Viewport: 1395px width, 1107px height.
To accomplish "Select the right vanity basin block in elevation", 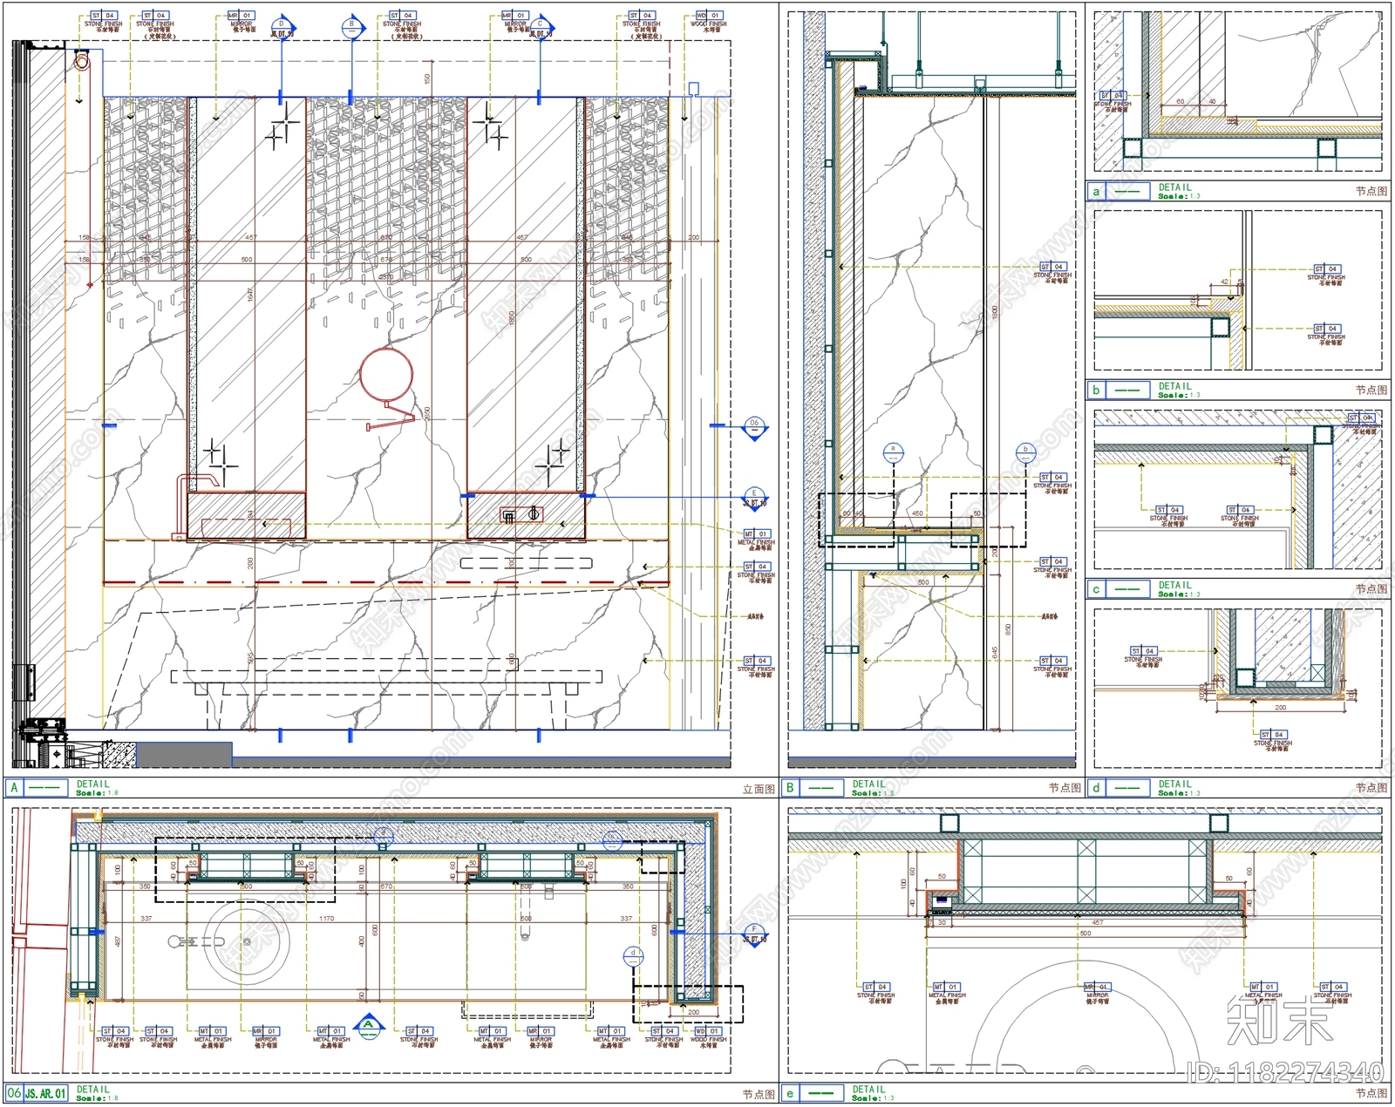I will coord(526,516).
